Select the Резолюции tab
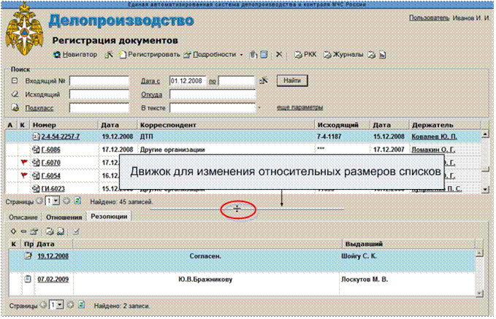 point(109,217)
